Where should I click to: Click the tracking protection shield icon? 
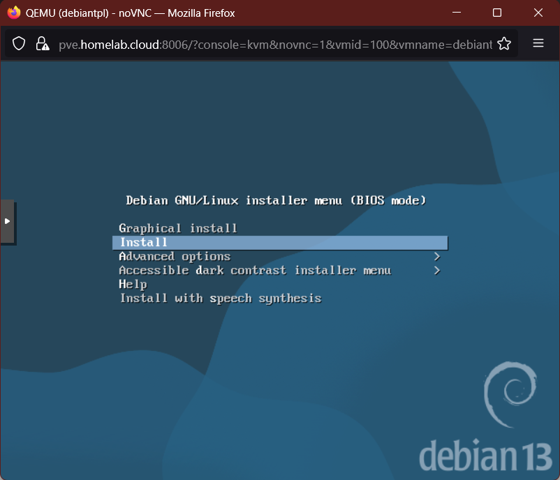19,43
